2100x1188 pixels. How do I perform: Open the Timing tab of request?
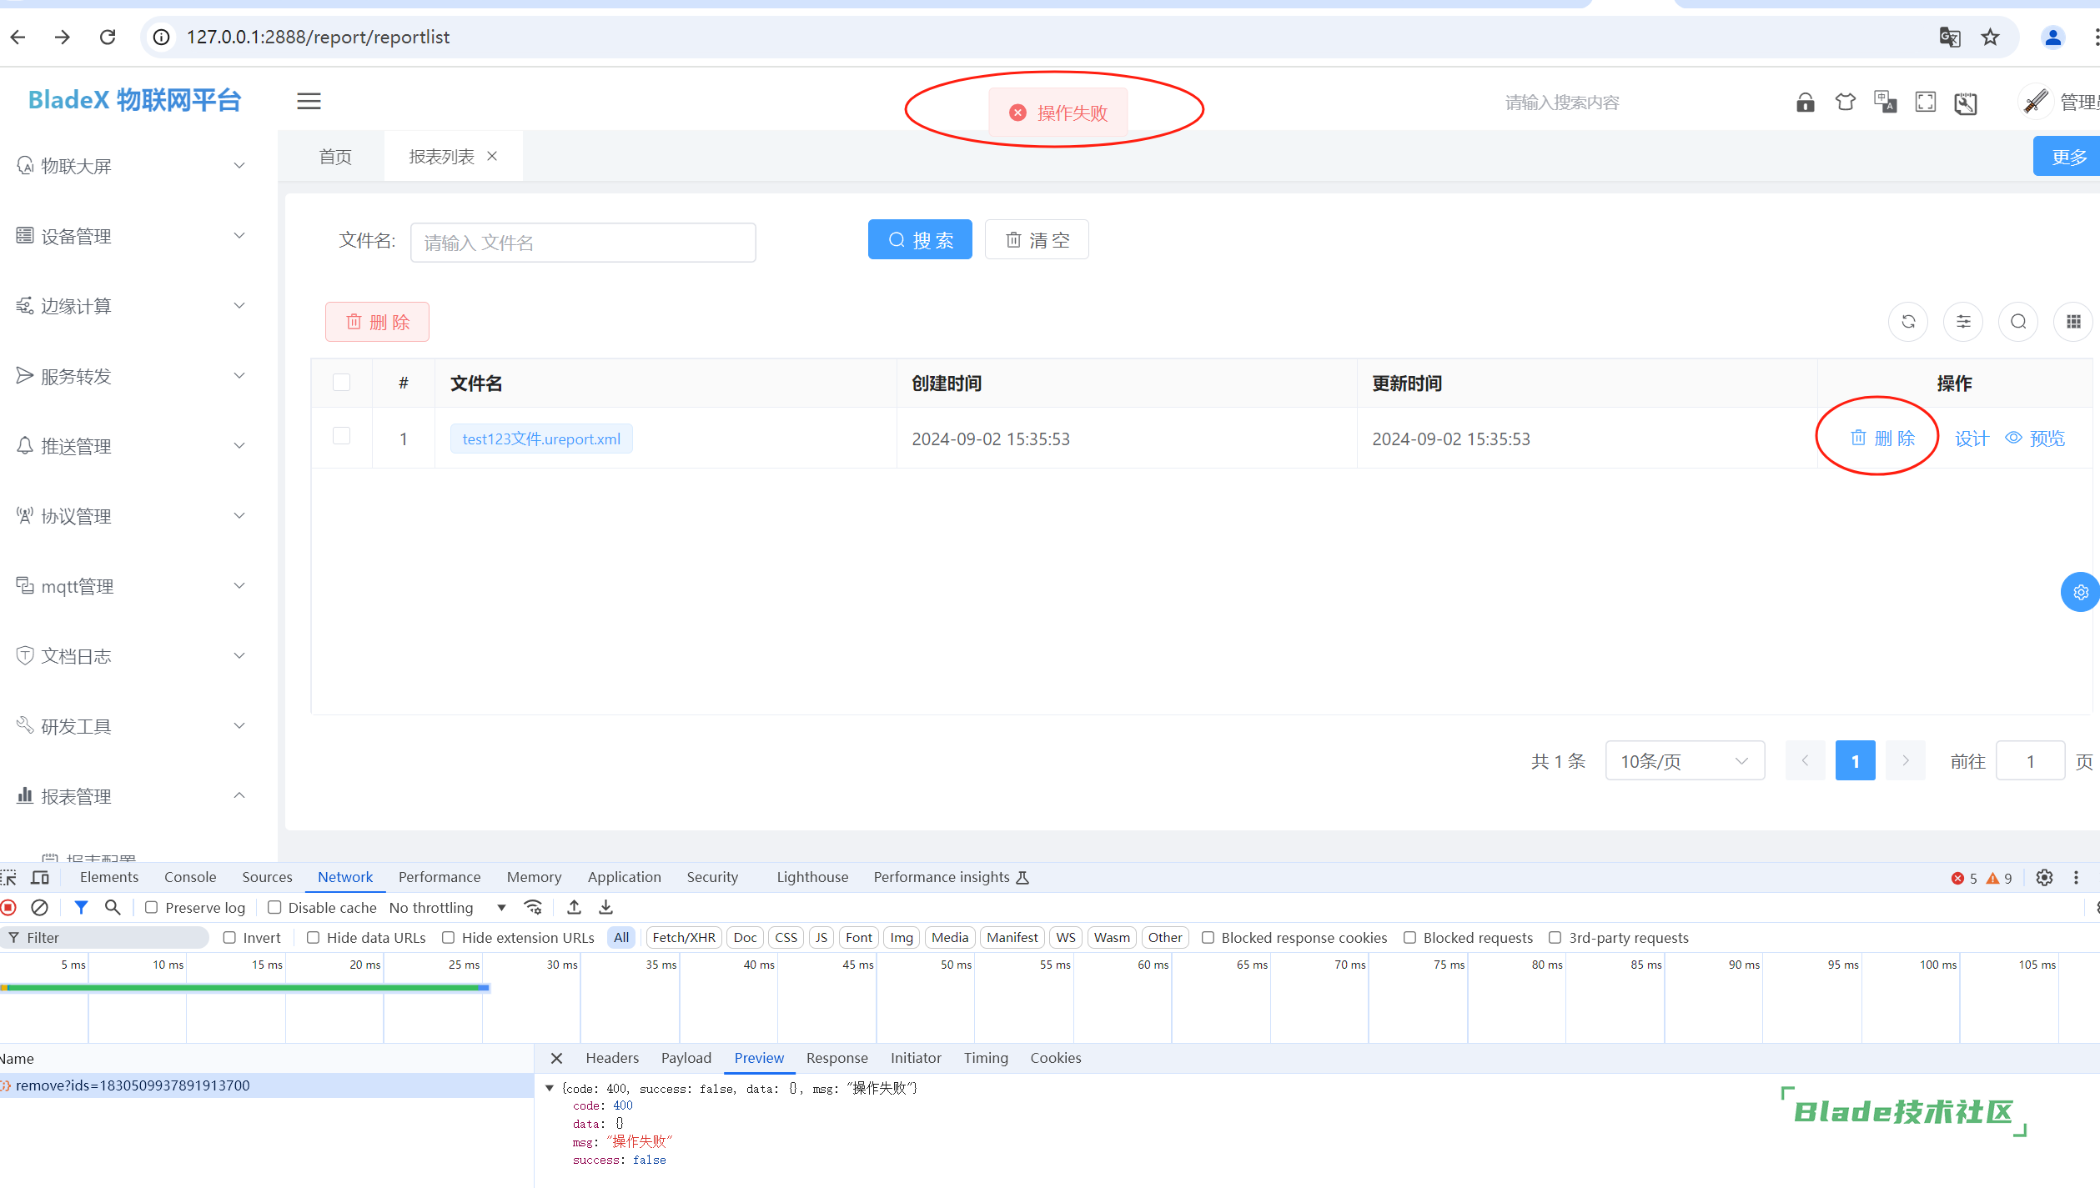tap(986, 1057)
